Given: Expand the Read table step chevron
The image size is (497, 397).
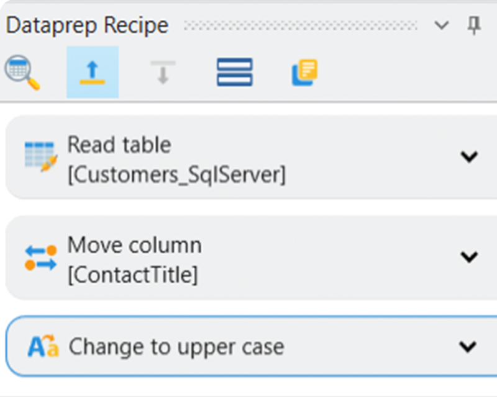Looking at the screenshot, I should point(469,156).
